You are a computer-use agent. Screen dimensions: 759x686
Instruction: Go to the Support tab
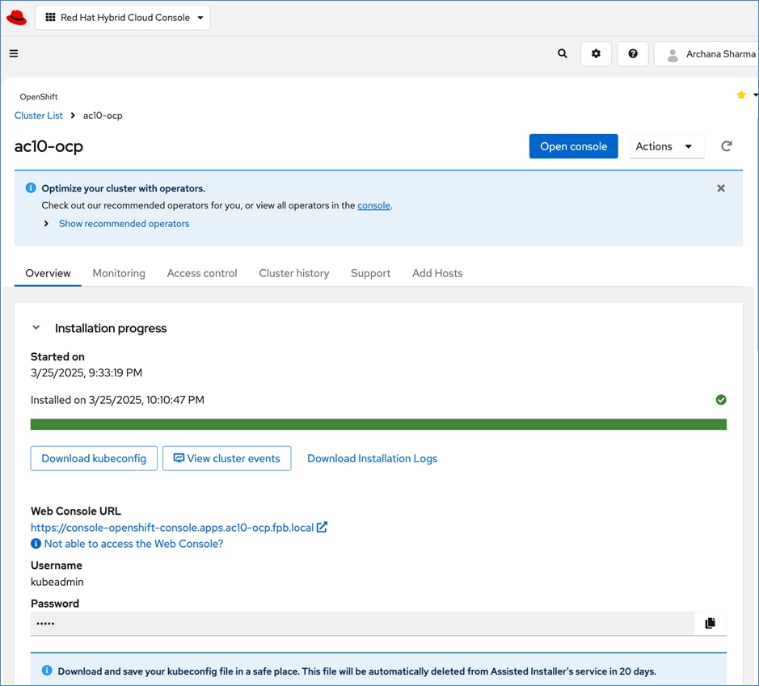(x=370, y=273)
